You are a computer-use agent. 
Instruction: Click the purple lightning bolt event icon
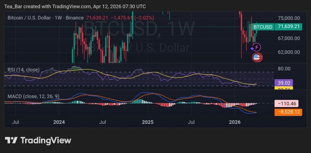pos(257,47)
